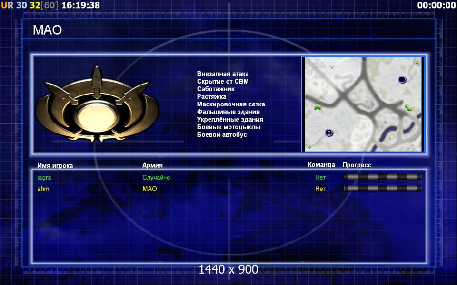Click the MAO title text
Screen dimensions: 457x285
[47, 30]
